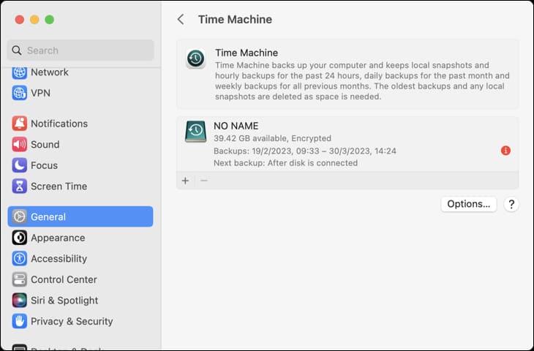This screenshot has height=351, width=534.
Task: Open the Options... dialog
Action: (x=468, y=204)
